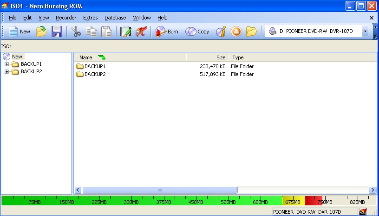
Task: Click the horizontal scrollbar thumb
Action: 160,190
